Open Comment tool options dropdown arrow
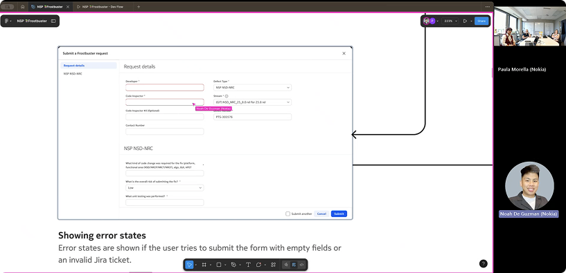 point(265,265)
